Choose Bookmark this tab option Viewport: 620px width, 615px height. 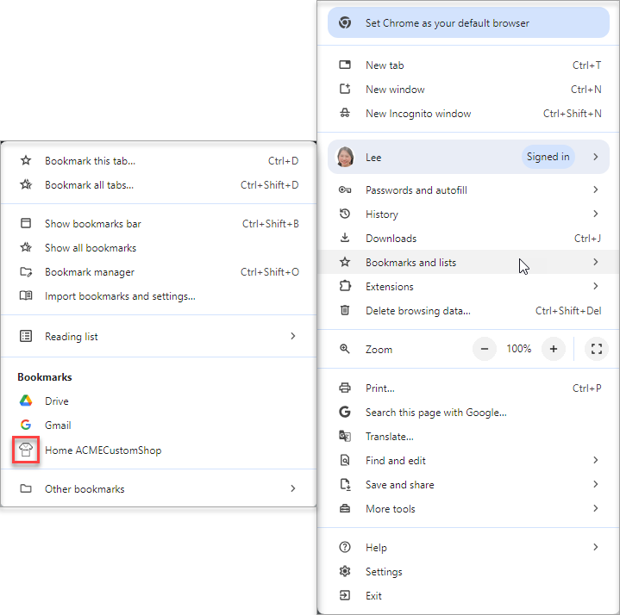click(x=90, y=161)
